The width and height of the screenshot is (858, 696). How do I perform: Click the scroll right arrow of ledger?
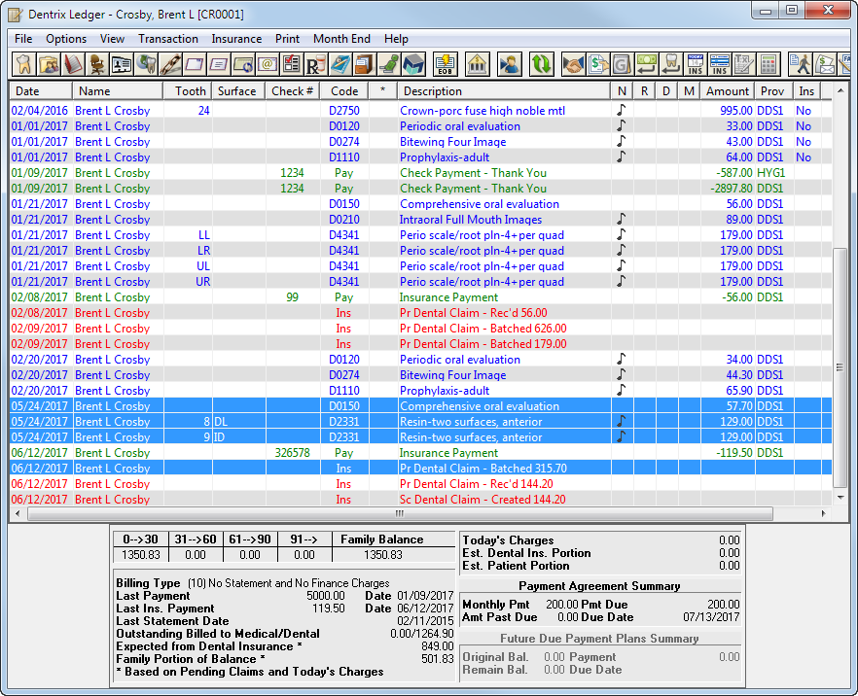click(824, 513)
